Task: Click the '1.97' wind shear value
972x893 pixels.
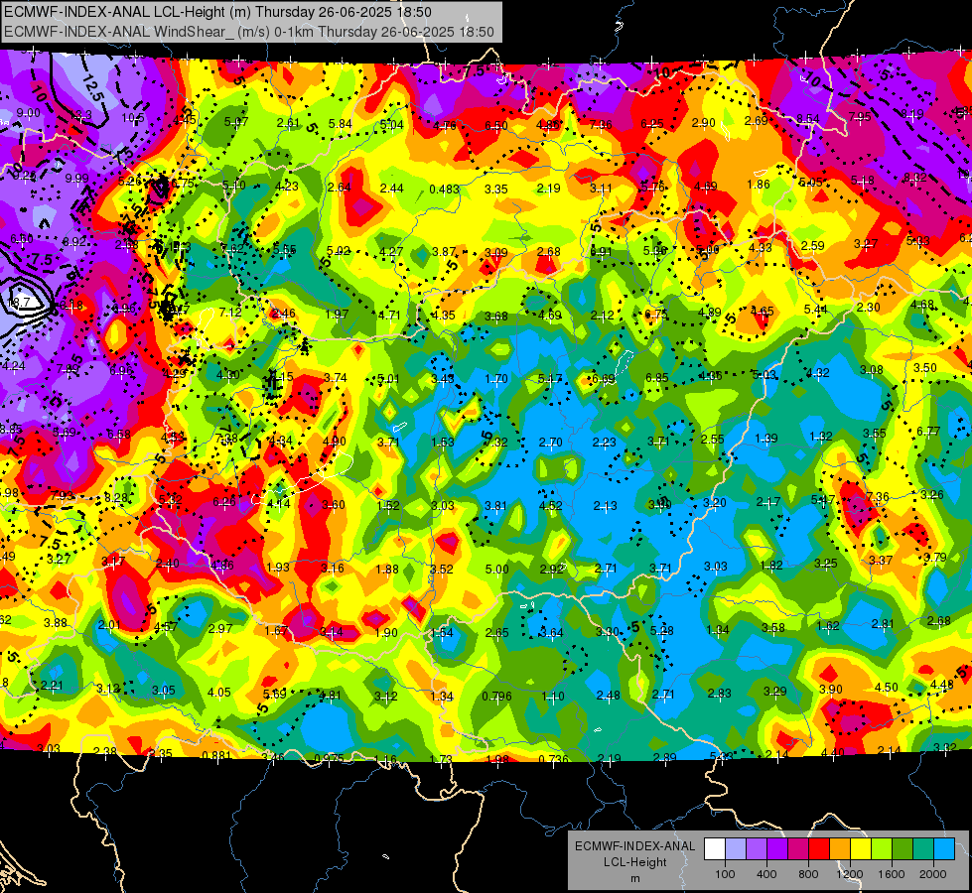Action: point(337,315)
